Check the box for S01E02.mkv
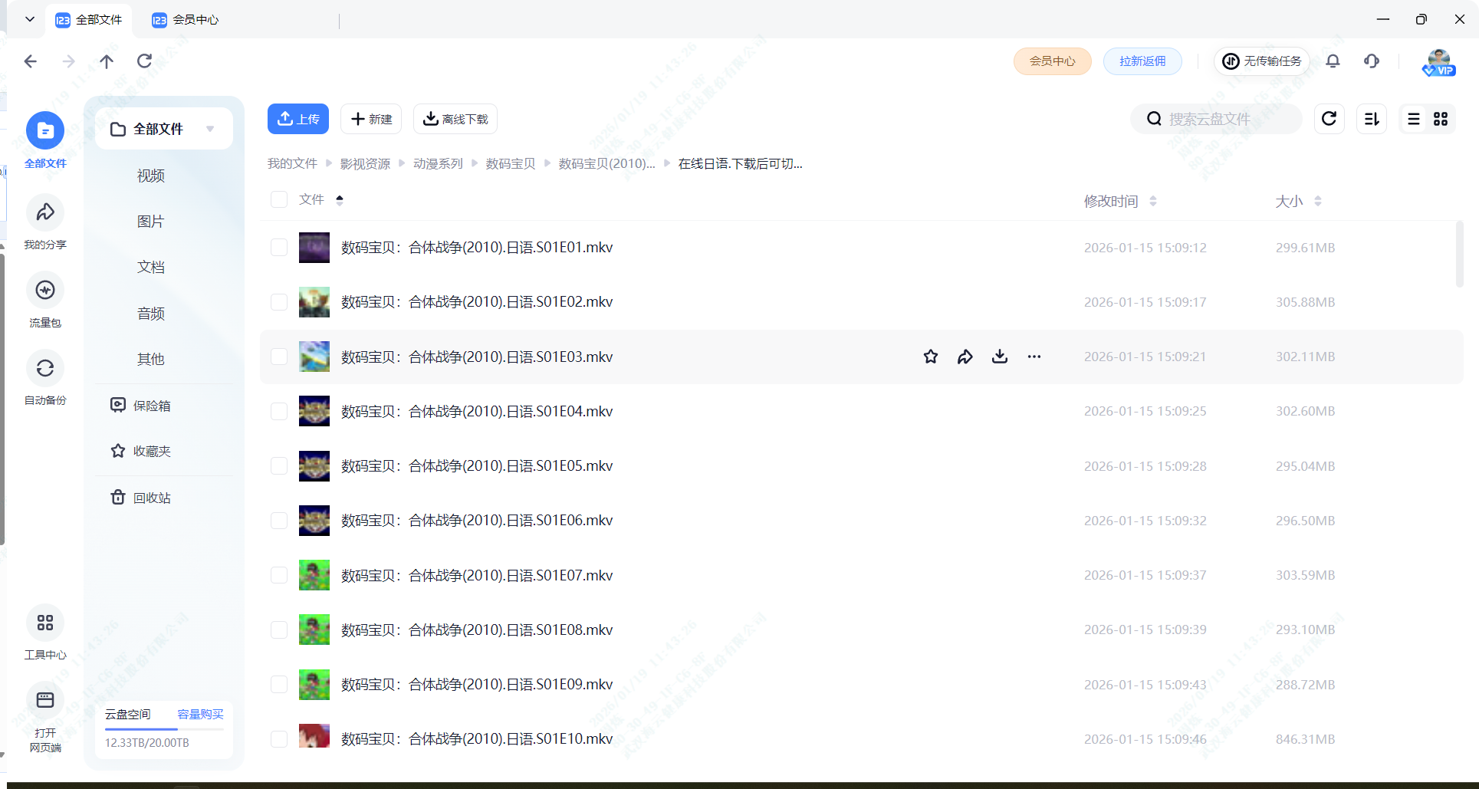Image resolution: width=1479 pixels, height=789 pixels. pyautogui.click(x=279, y=302)
